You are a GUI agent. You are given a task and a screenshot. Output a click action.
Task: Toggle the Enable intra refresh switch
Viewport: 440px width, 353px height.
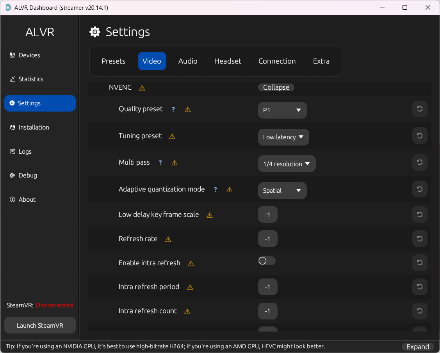pyautogui.click(x=267, y=261)
